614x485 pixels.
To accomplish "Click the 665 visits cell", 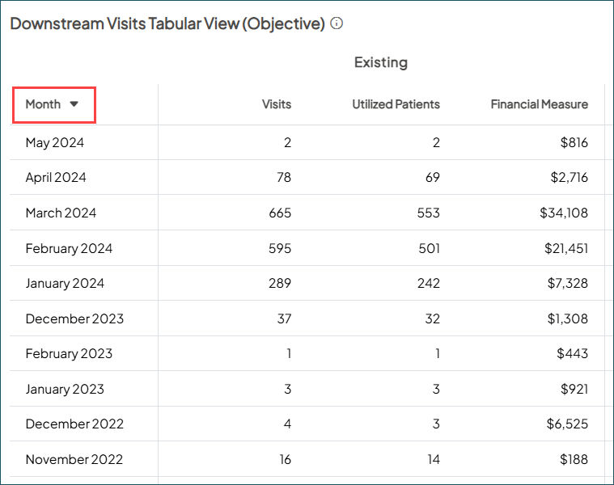I will (x=280, y=213).
